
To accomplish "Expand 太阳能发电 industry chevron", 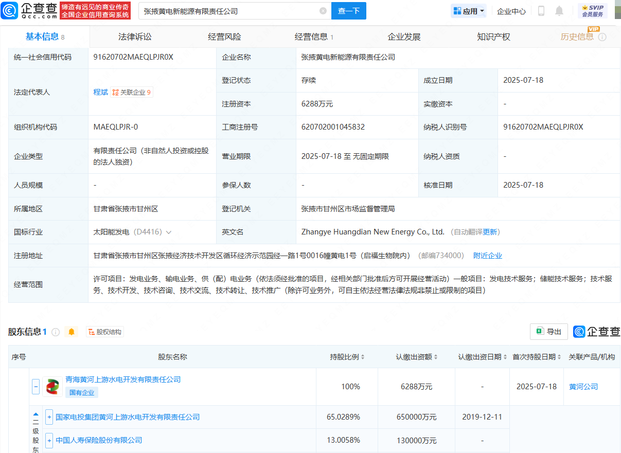I will point(168,232).
